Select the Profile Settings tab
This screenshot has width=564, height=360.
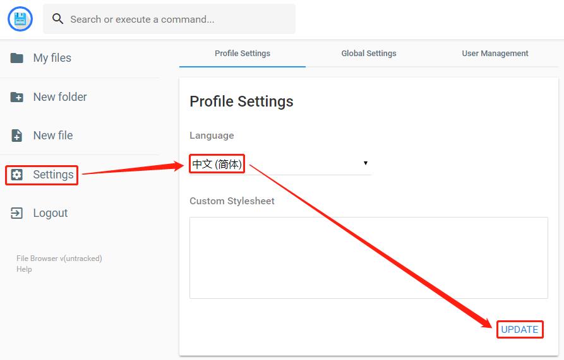[x=243, y=54]
